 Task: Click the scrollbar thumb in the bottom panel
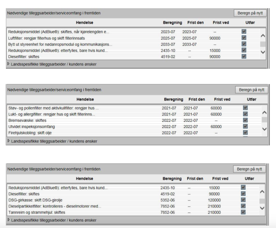pos(262,201)
